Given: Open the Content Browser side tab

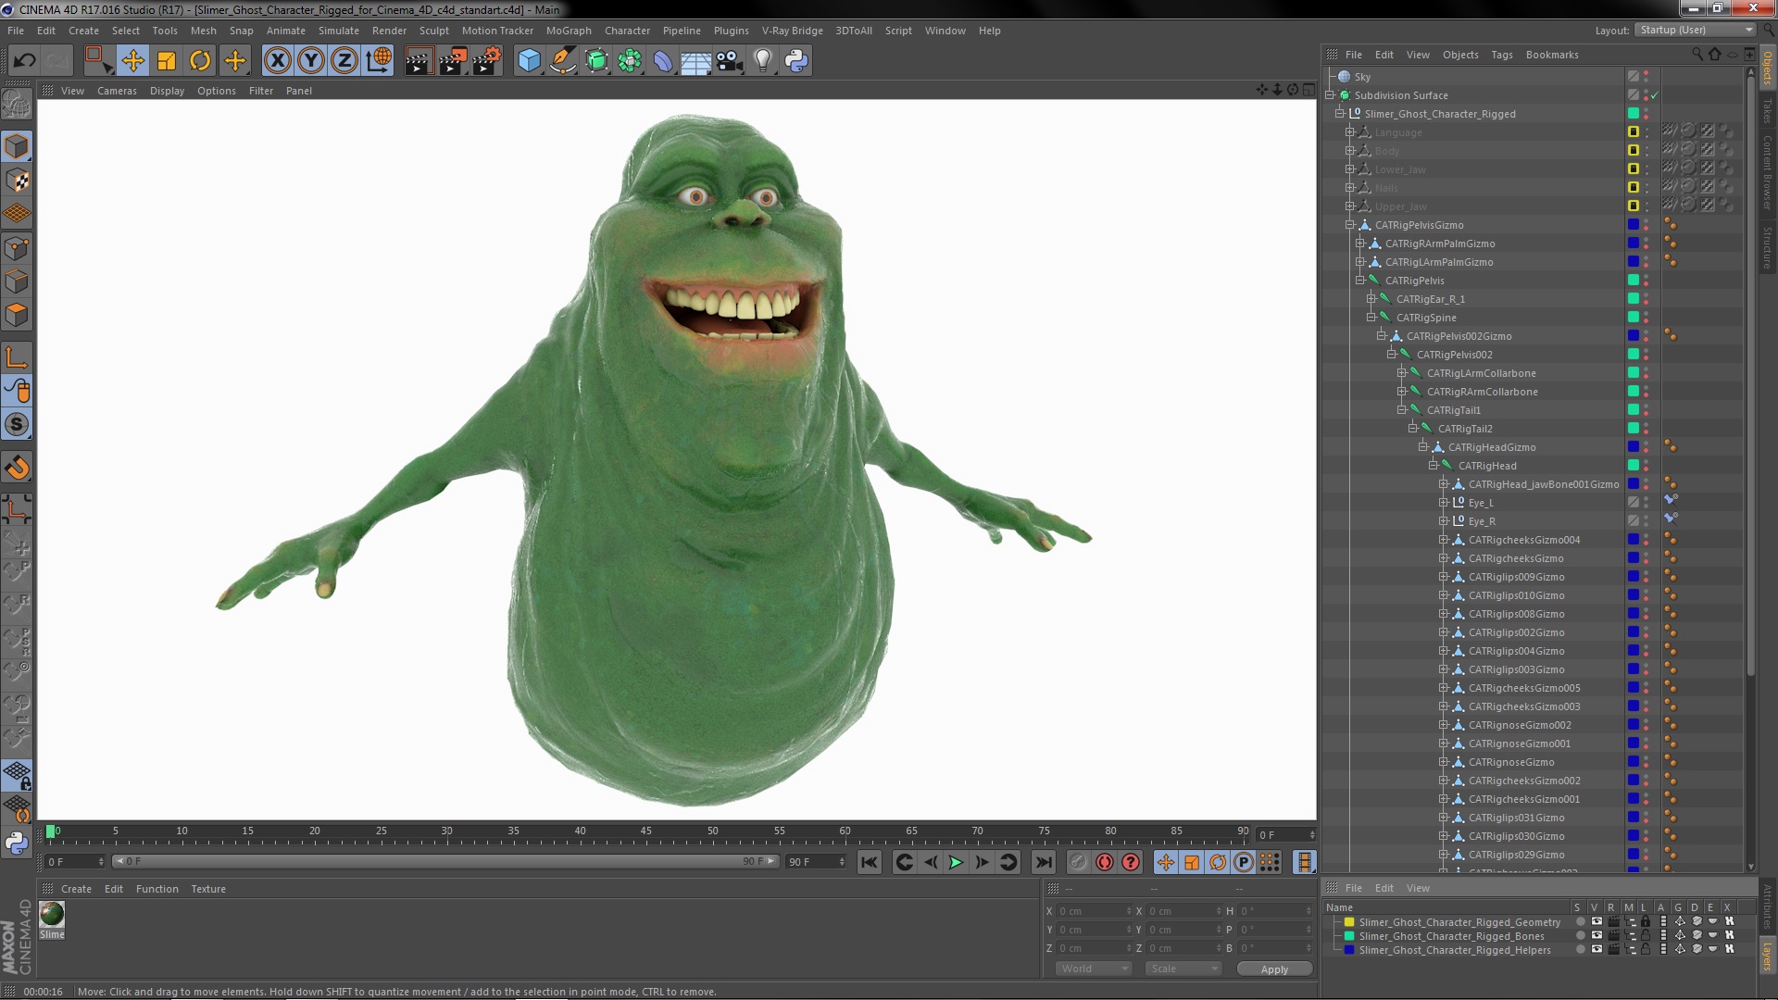Looking at the screenshot, I should click(1768, 172).
